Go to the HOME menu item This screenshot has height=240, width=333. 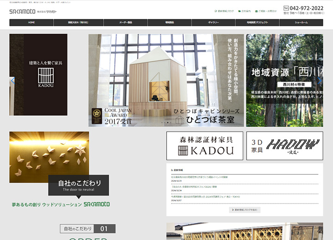[31, 23]
